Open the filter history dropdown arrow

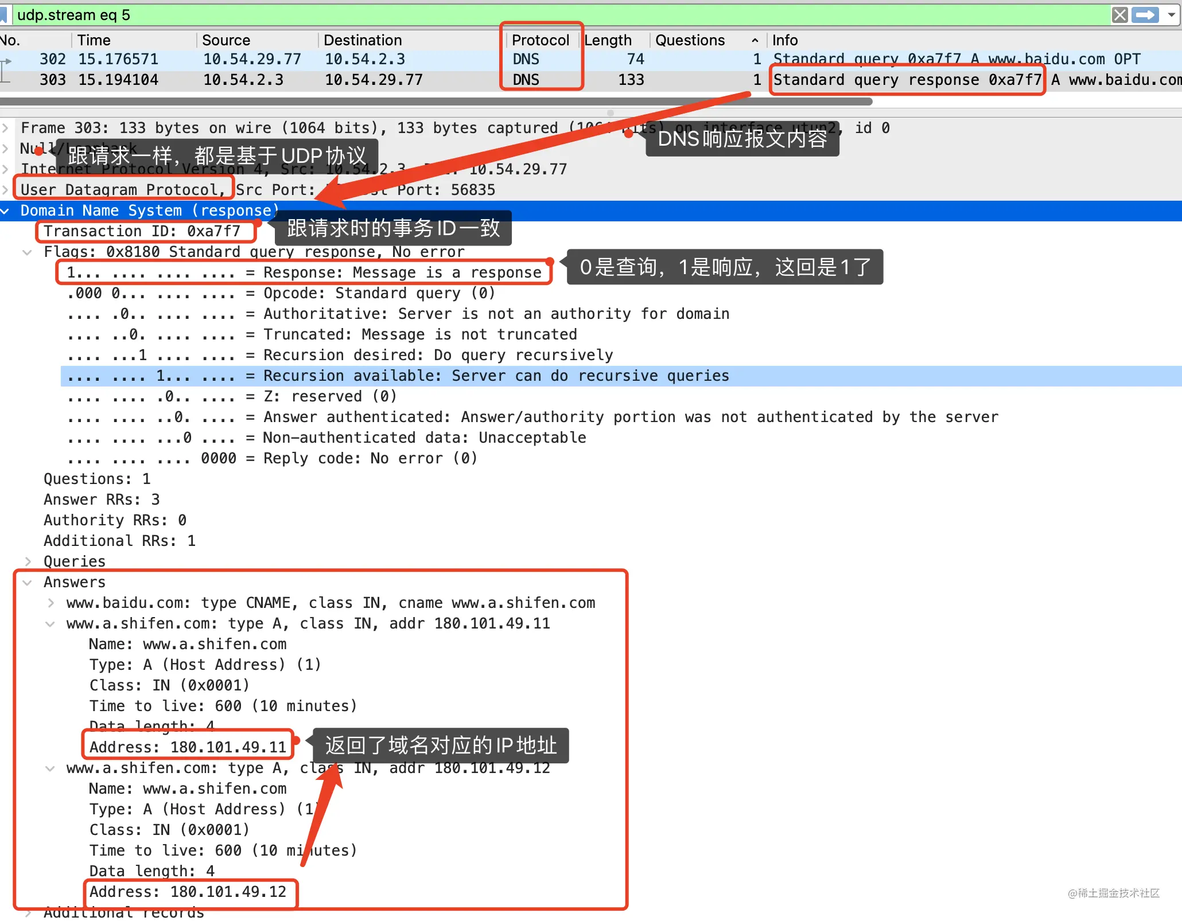[x=1171, y=15]
